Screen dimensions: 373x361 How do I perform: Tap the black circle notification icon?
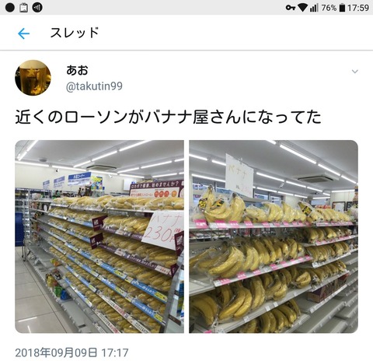click(x=9, y=8)
